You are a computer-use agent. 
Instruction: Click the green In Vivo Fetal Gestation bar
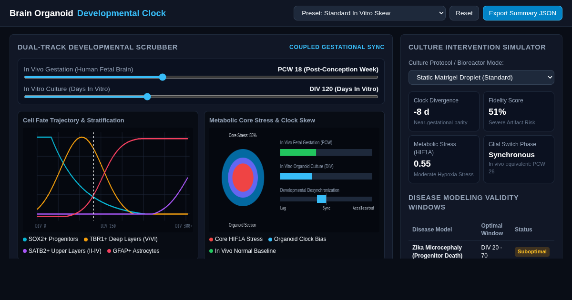(x=298, y=152)
